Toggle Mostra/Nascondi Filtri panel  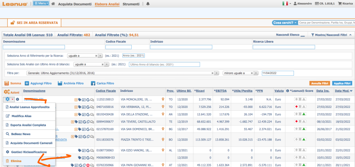[x=331, y=35]
